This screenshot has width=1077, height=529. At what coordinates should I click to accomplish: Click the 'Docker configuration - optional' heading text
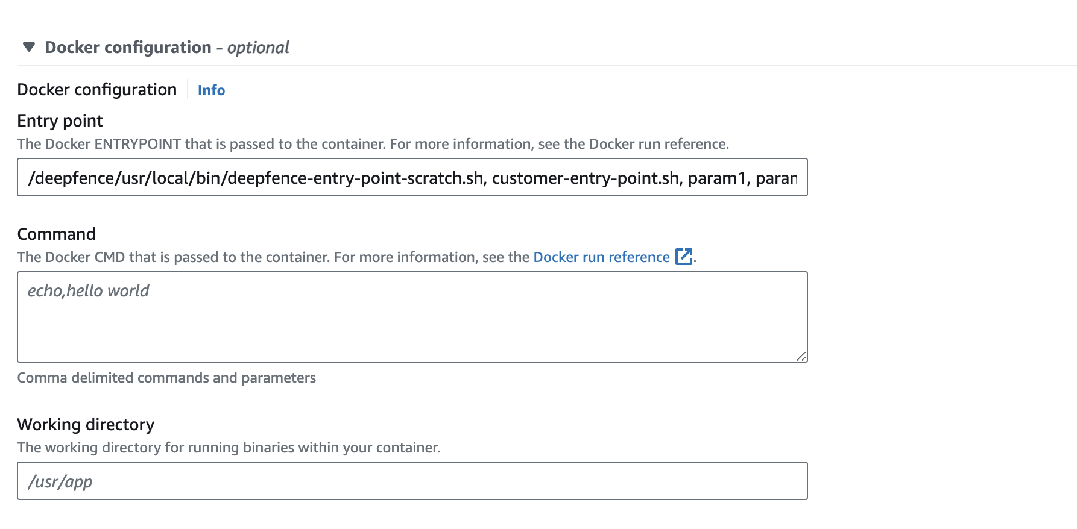[167, 47]
